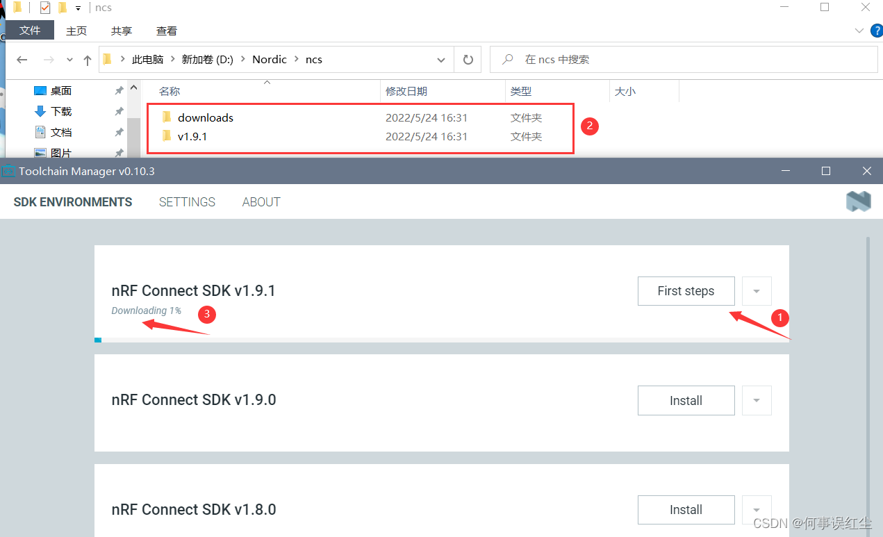Click First steps for SDK v1.9.1
The width and height of the screenshot is (883, 537).
686,291
